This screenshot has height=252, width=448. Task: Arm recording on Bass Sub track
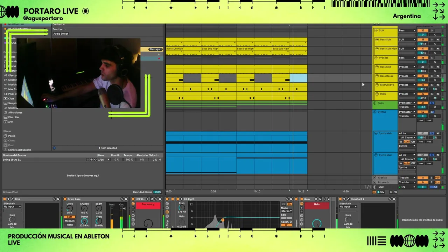438,40
